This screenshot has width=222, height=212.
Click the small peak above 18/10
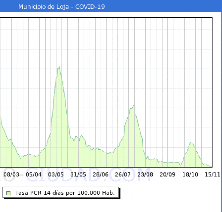click(x=191, y=142)
